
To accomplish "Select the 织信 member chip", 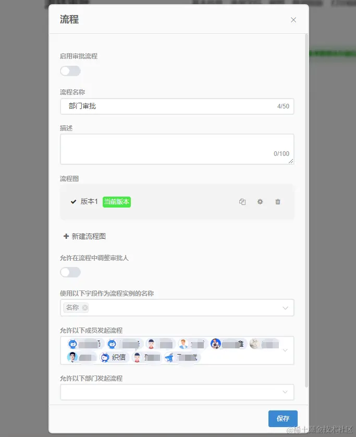I will point(114,357).
